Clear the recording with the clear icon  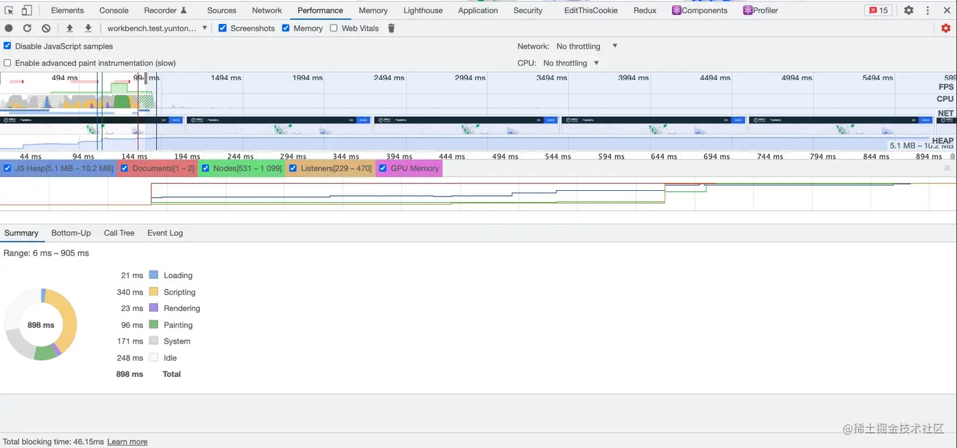(46, 28)
